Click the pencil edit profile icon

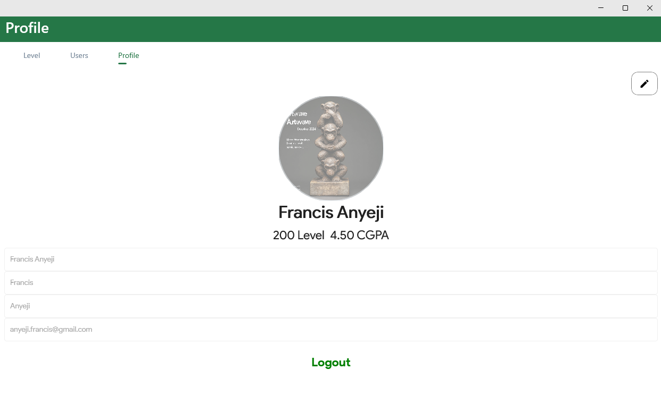coord(644,83)
